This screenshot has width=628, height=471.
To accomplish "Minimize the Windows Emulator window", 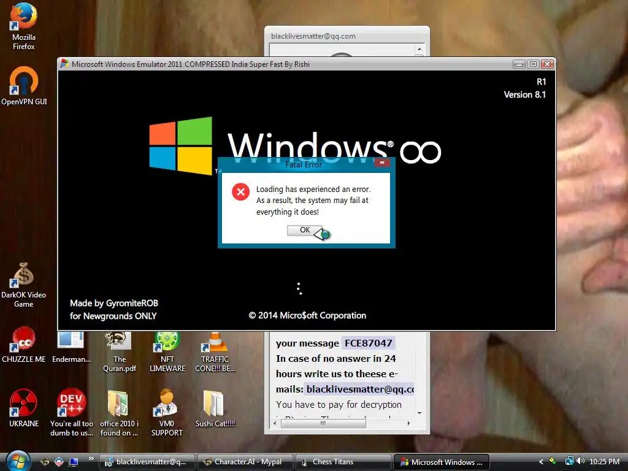I will (x=519, y=64).
